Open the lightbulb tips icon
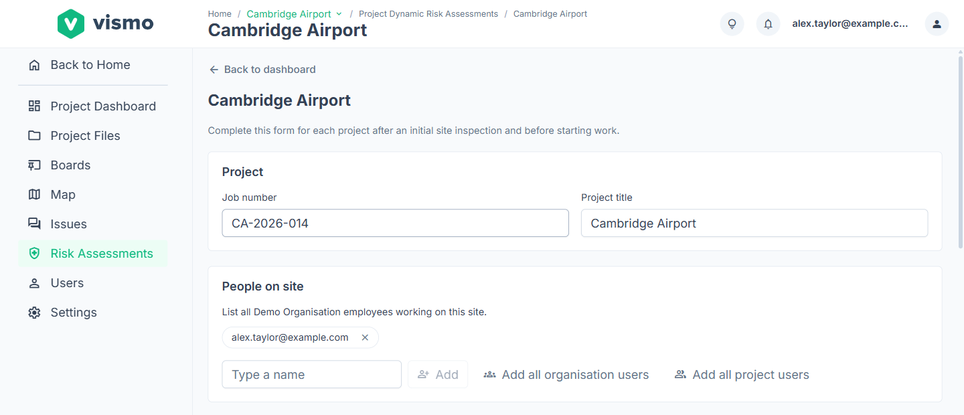The image size is (964, 415). [732, 24]
